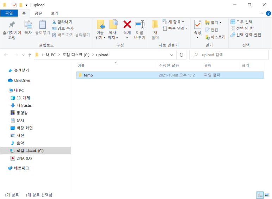Click 히스토리 (History) in the ribbon

pos(215,37)
